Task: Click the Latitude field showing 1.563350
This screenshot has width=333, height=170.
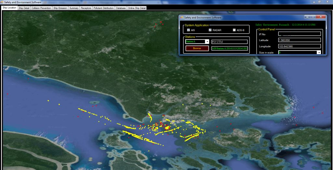Action: coord(300,40)
